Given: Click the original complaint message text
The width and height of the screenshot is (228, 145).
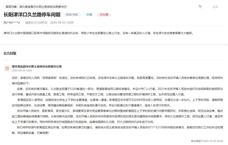Looking at the screenshot, I should click(98, 33).
